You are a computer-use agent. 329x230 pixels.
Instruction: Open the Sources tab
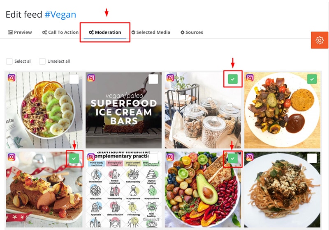point(192,32)
